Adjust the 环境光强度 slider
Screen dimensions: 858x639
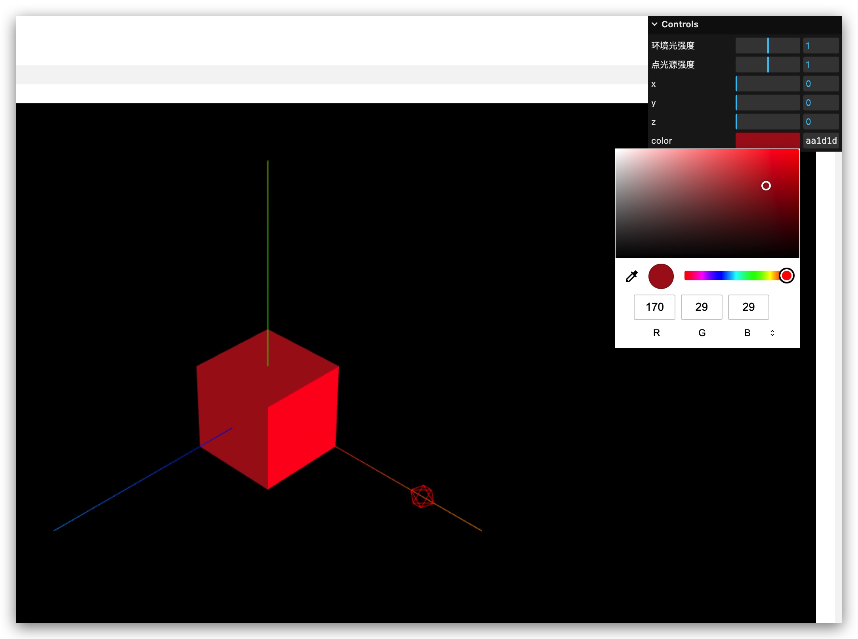(768, 46)
